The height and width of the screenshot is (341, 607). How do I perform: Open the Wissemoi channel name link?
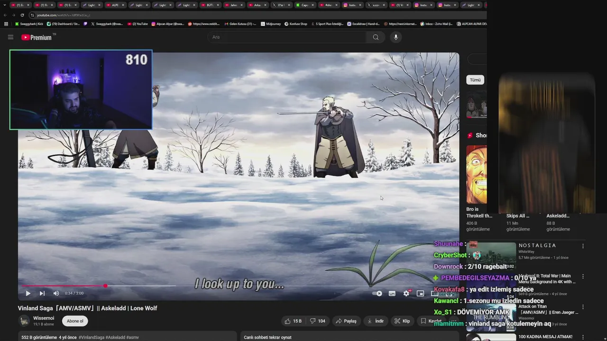pos(44,318)
